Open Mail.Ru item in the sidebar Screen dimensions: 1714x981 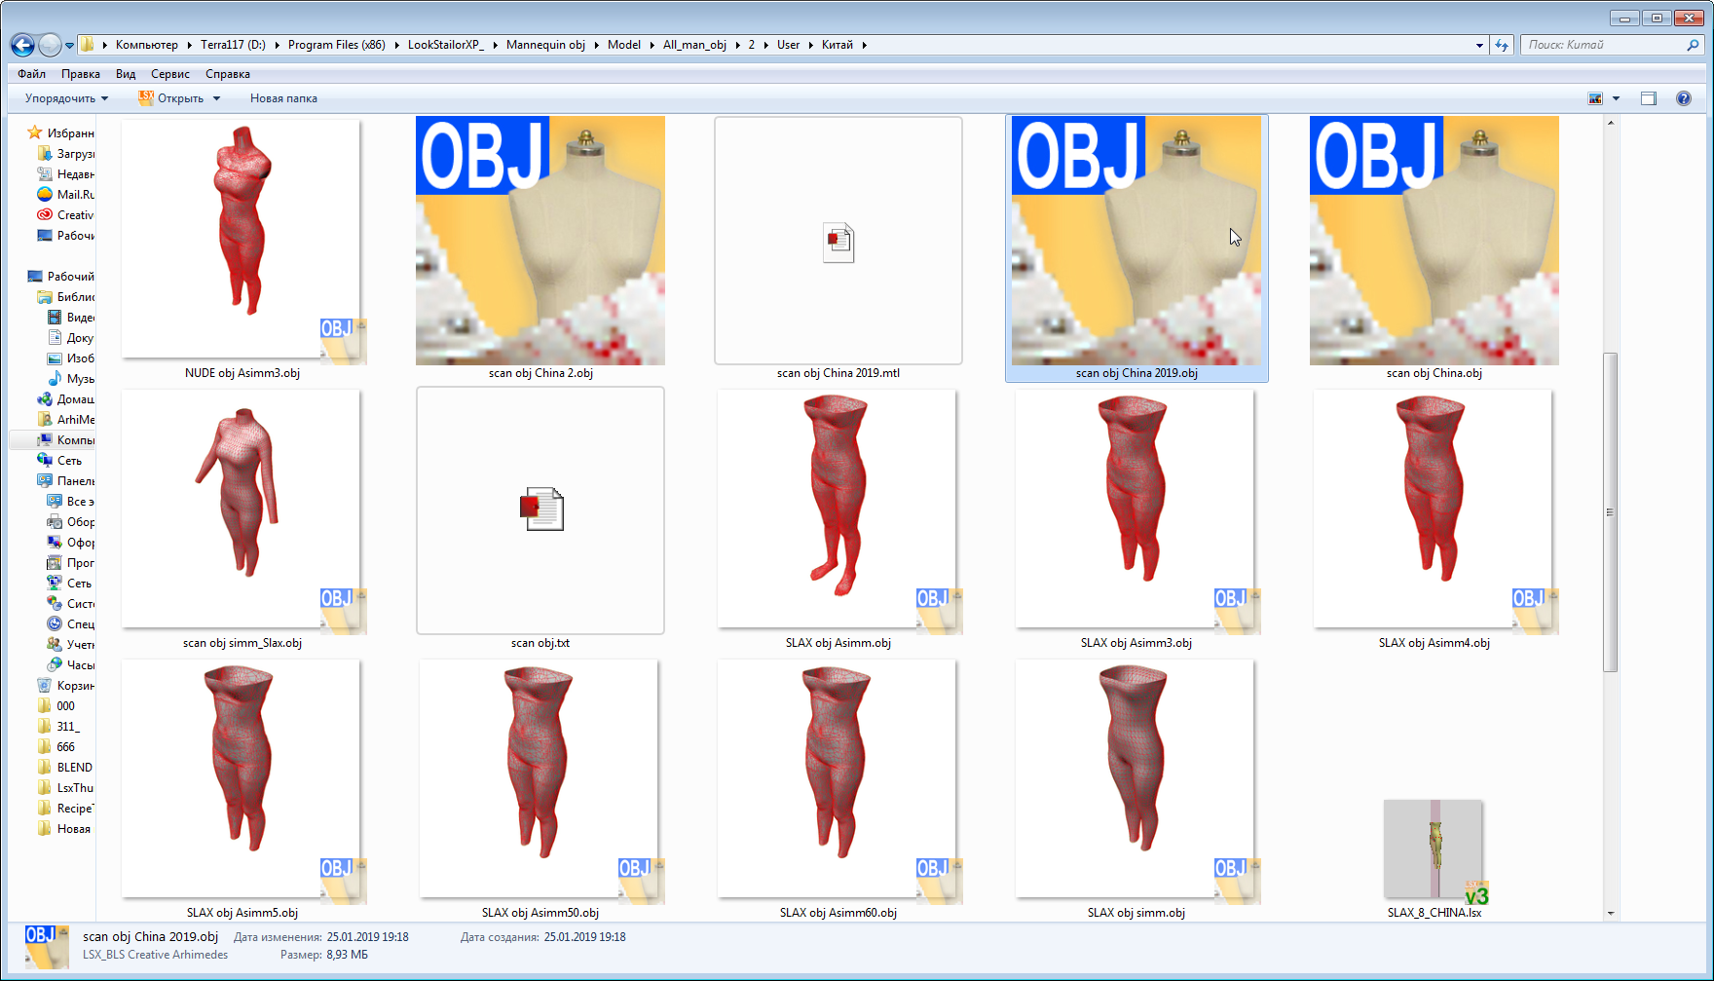click(x=66, y=195)
